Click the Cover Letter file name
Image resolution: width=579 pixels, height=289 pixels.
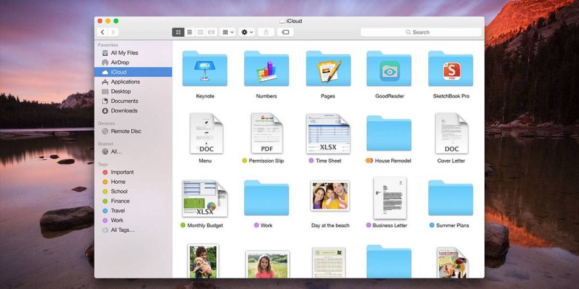451,161
